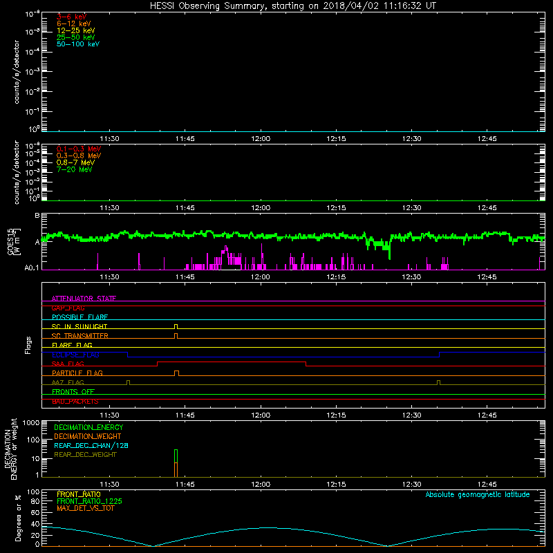
Task: Click the SC_IN_SUNLIGHT pulse near 11:43
Action: [x=176, y=326]
